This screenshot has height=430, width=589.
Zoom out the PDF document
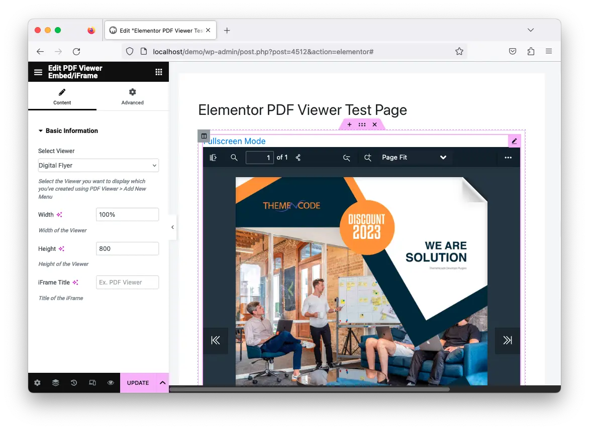point(347,158)
